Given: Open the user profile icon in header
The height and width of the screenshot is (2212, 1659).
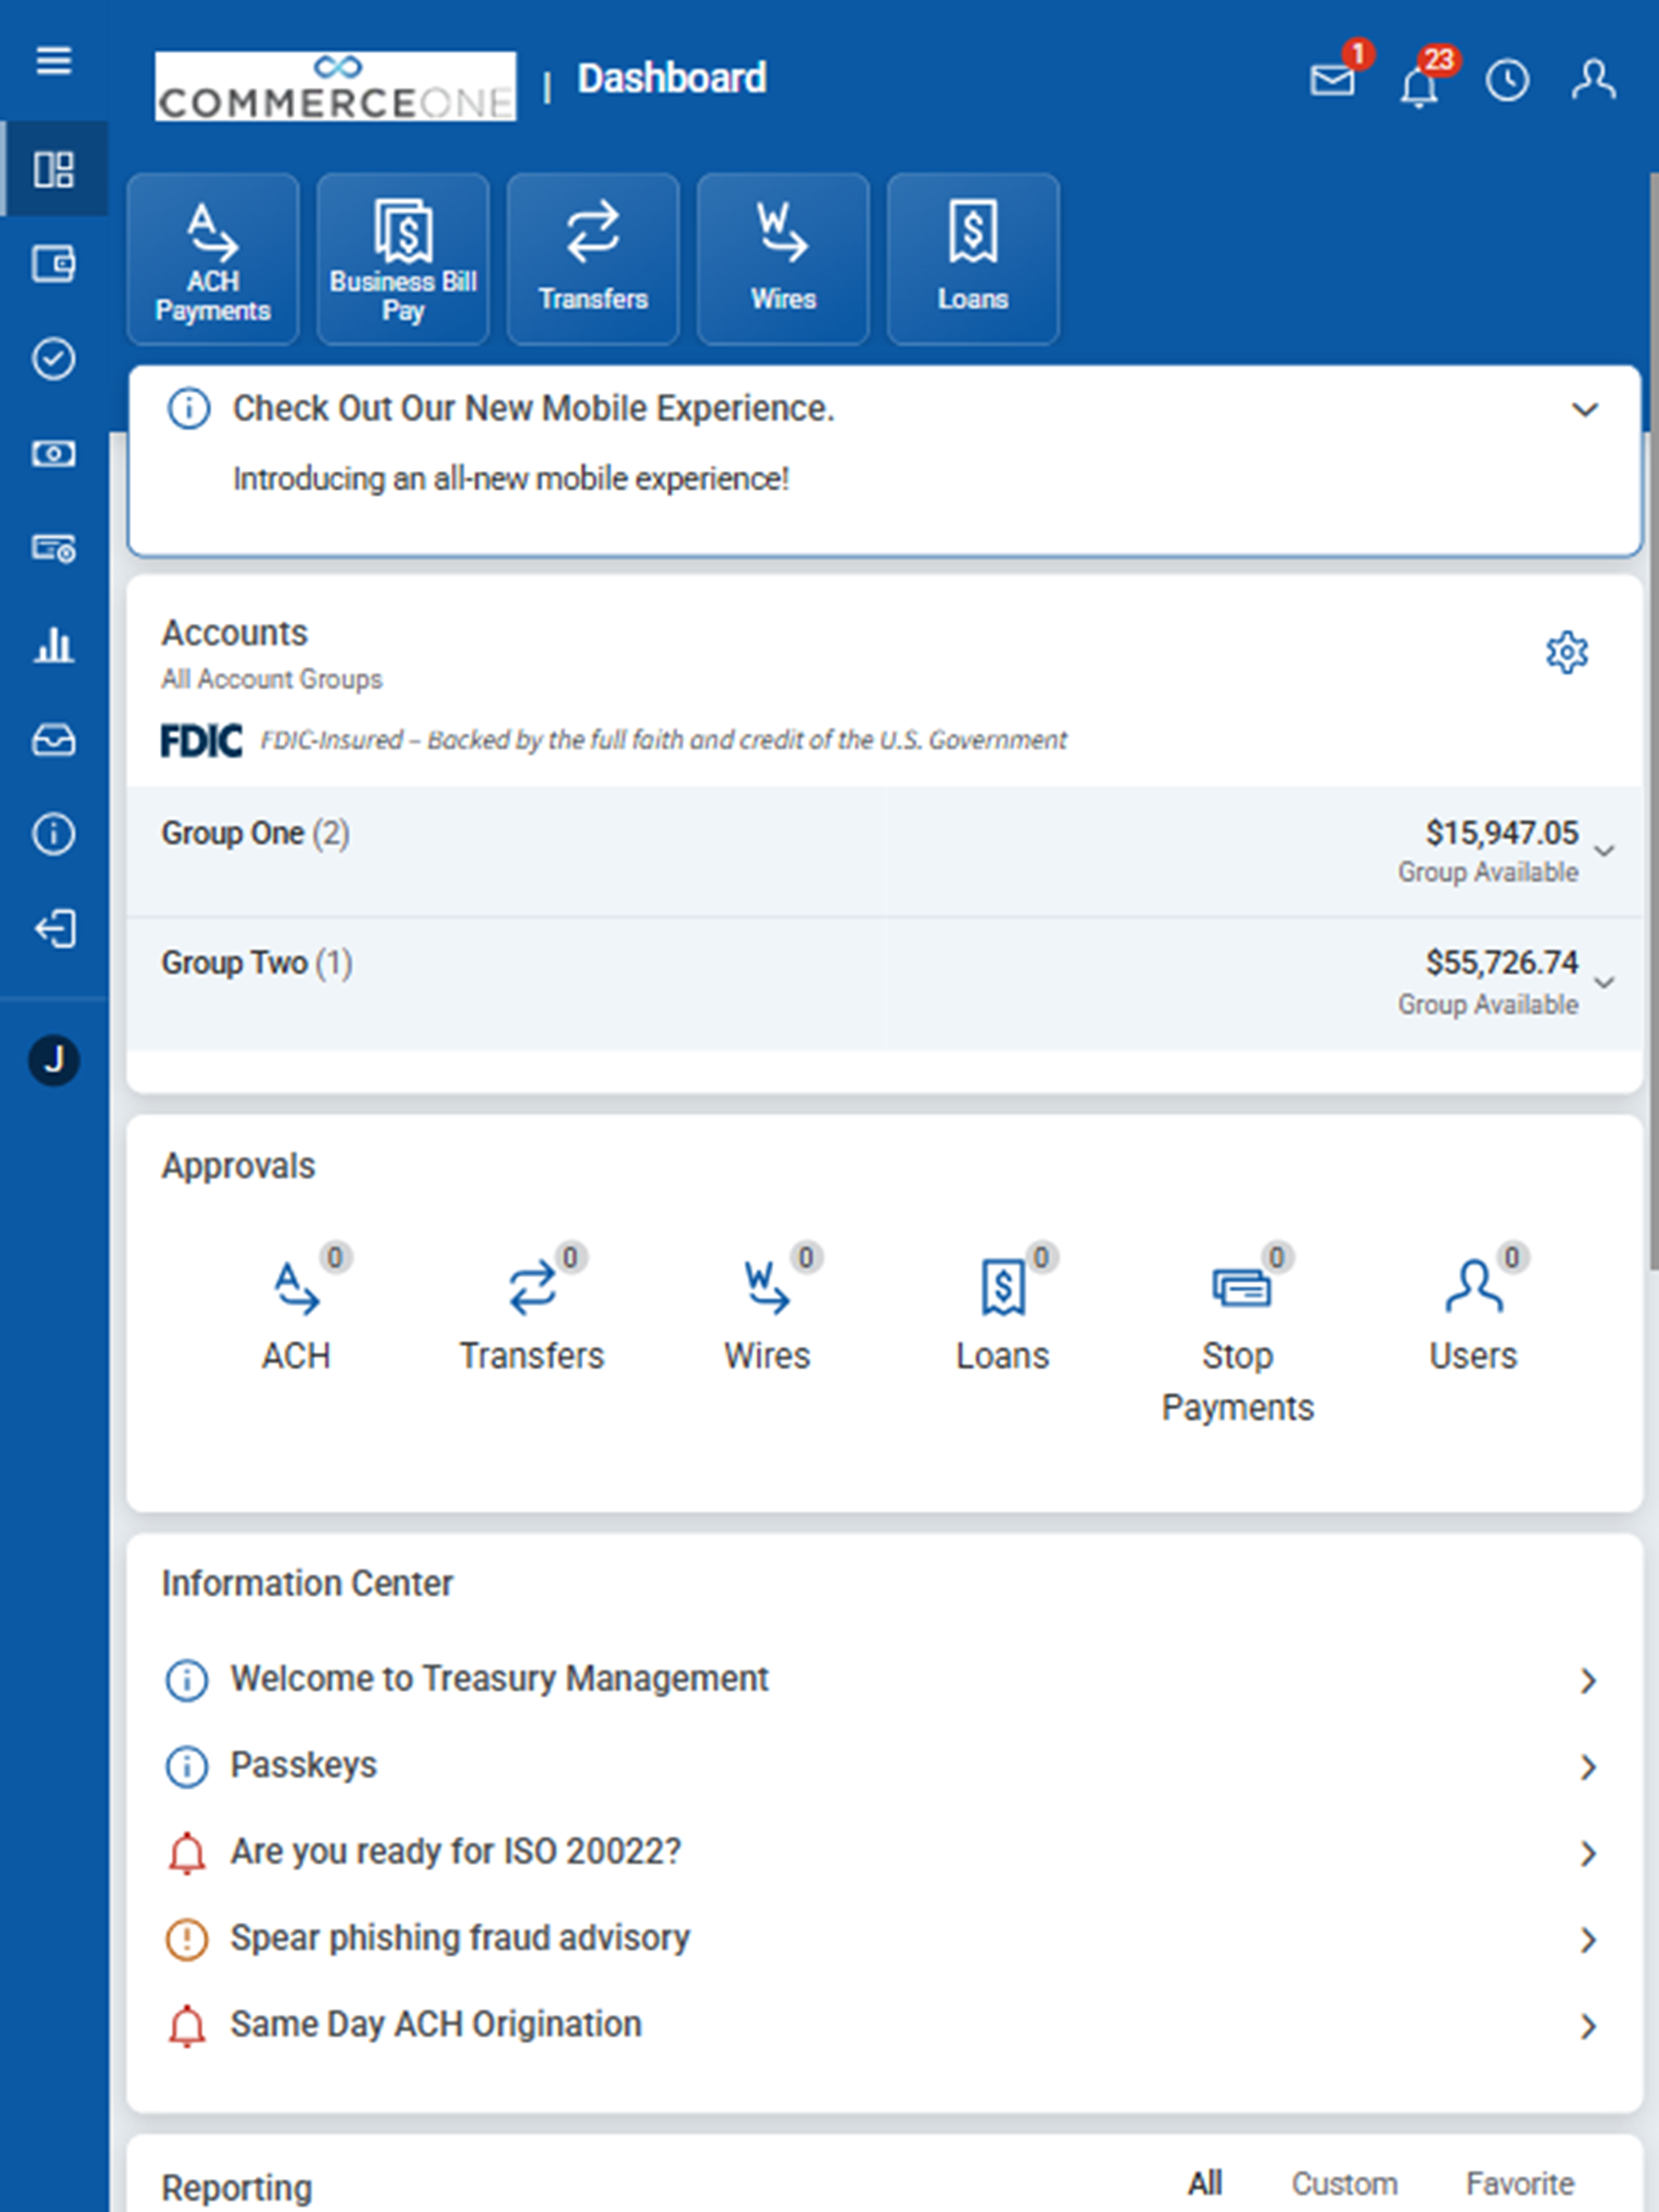Looking at the screenshot, I should pyautogui.click(x=1594, y=80).
